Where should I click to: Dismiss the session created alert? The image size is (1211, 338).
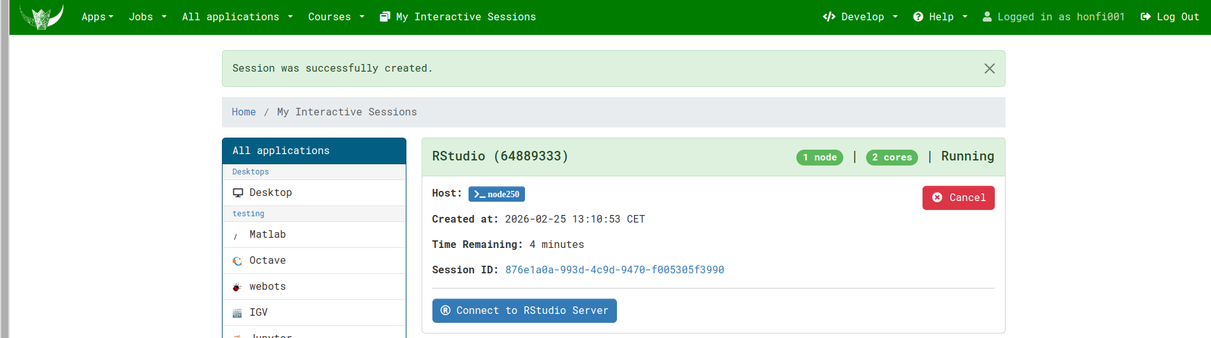click(x=989, y=68)
